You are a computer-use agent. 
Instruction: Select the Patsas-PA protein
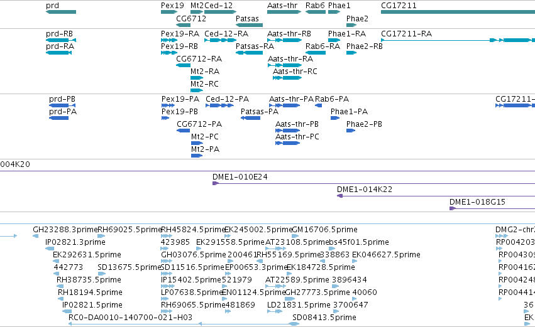[250, 118]
